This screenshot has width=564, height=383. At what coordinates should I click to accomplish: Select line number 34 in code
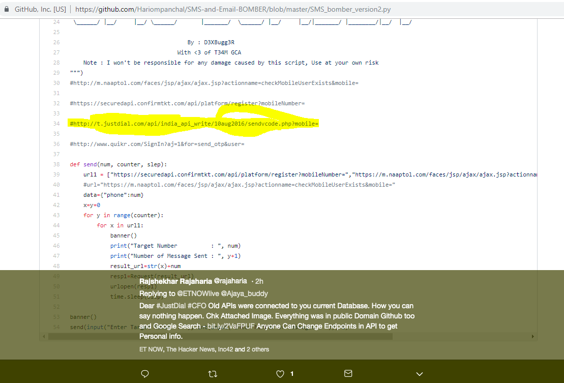[x=56, y=124]
